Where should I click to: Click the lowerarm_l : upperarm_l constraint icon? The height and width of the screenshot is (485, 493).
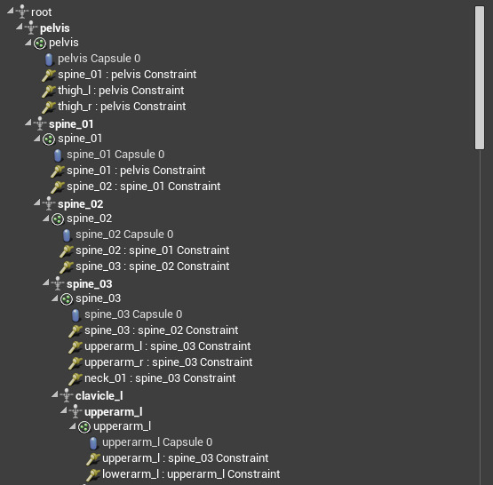(x=93, y=474)
